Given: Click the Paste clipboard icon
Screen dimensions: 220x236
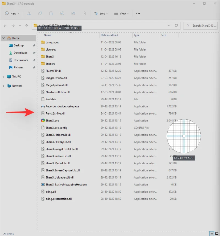Looking at the screenshot, I should tap(51, 13).
